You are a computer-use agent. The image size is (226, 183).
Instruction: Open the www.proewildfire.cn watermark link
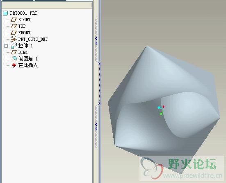(192, 176)
